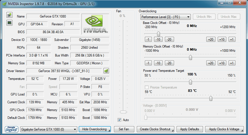Enable the Priorize Temperature checkbox
The width and height of the screenshot is (248, 135).
point(147,87)
